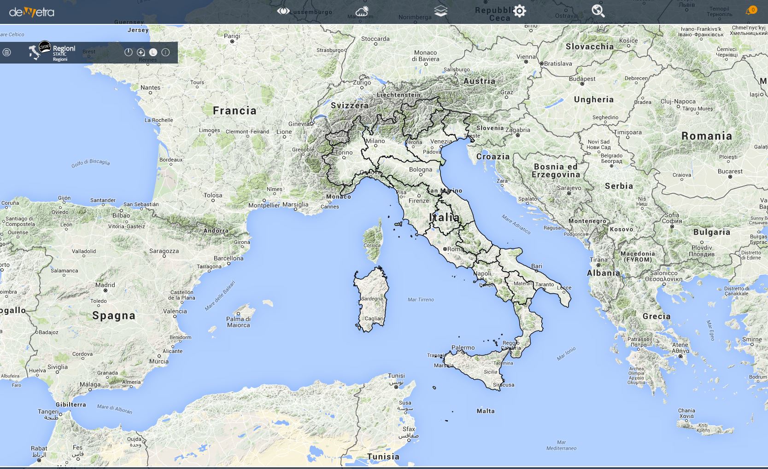Screen dimensions: 768x469
Task: Open the weather forecast cloud icon
Action: 362,12
